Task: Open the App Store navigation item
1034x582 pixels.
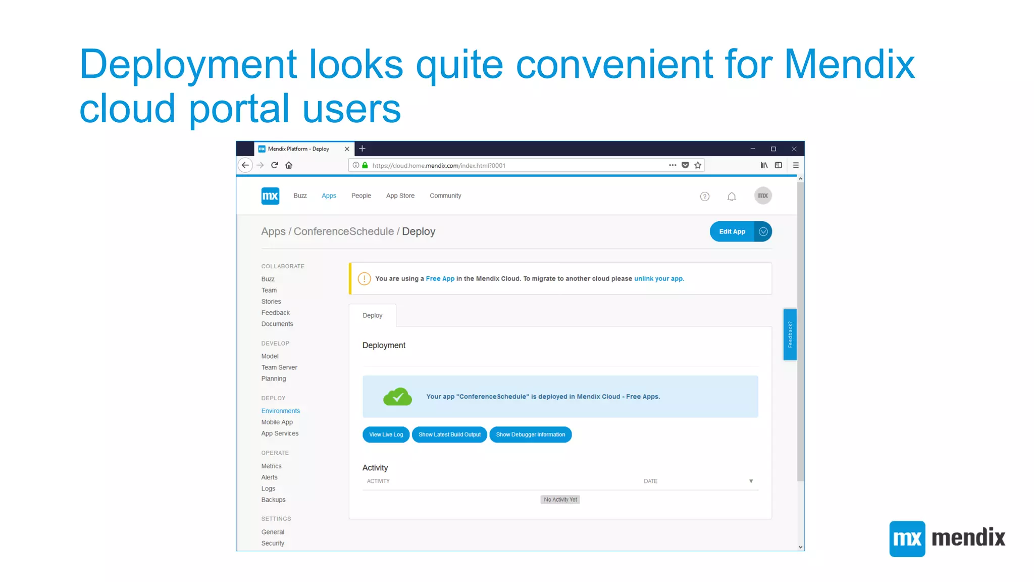Action: click(x=400, y=196)
